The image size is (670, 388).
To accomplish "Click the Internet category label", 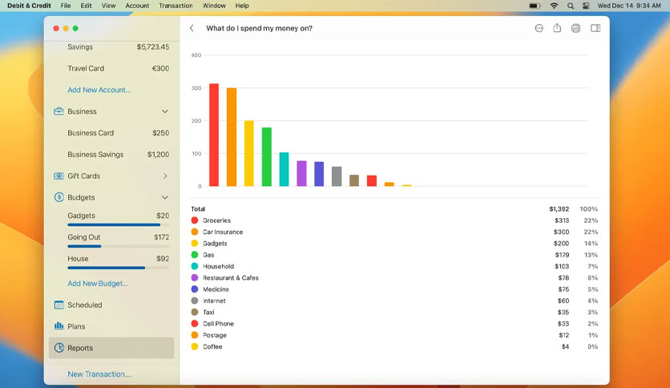I will click(x=214, y=301).
